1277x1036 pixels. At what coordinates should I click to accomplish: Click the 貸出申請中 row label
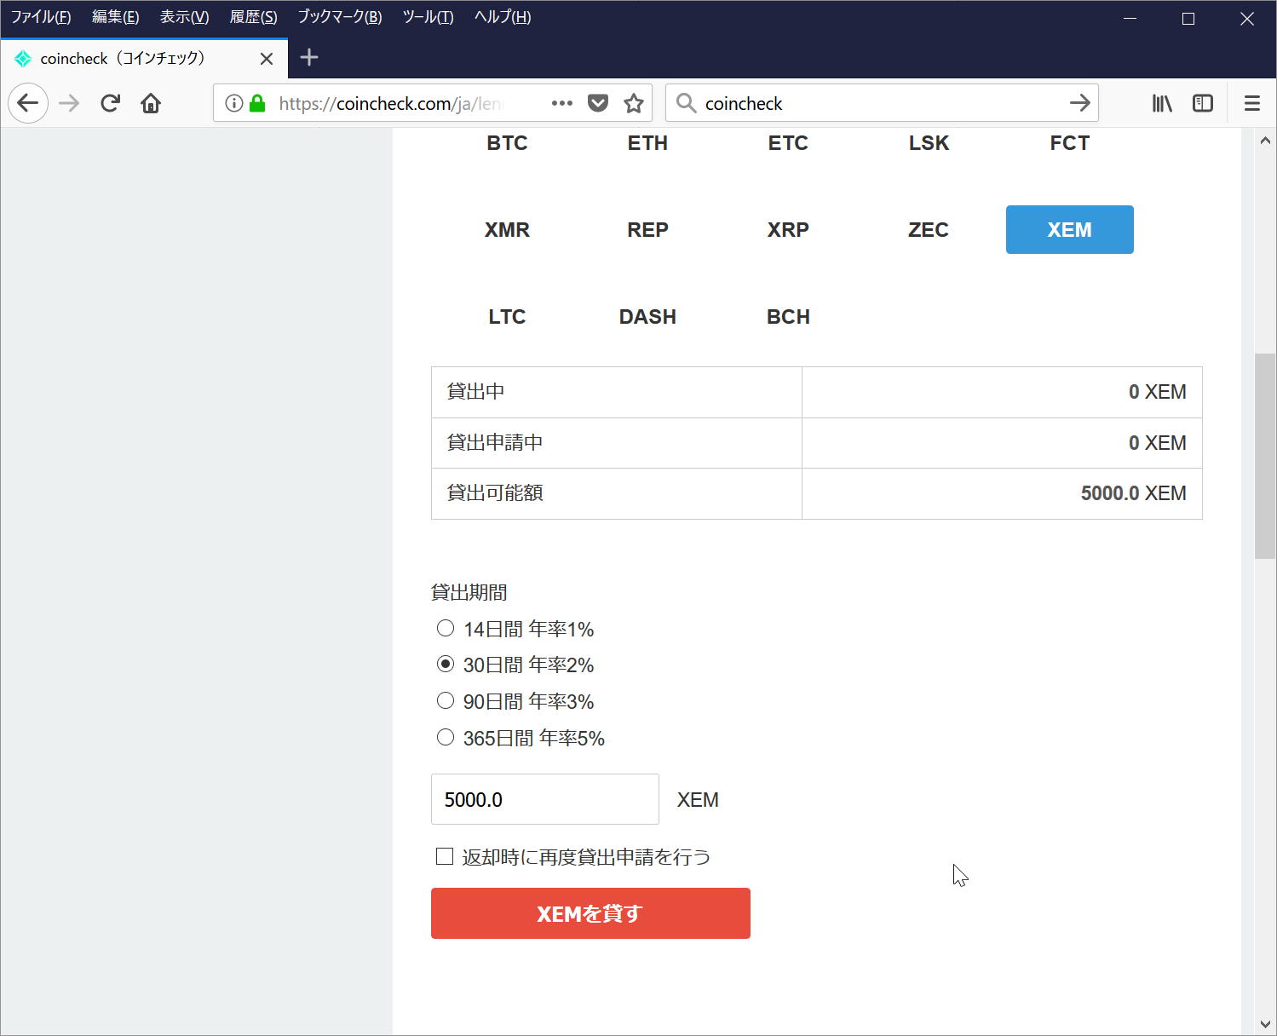(x=495, y=443)
